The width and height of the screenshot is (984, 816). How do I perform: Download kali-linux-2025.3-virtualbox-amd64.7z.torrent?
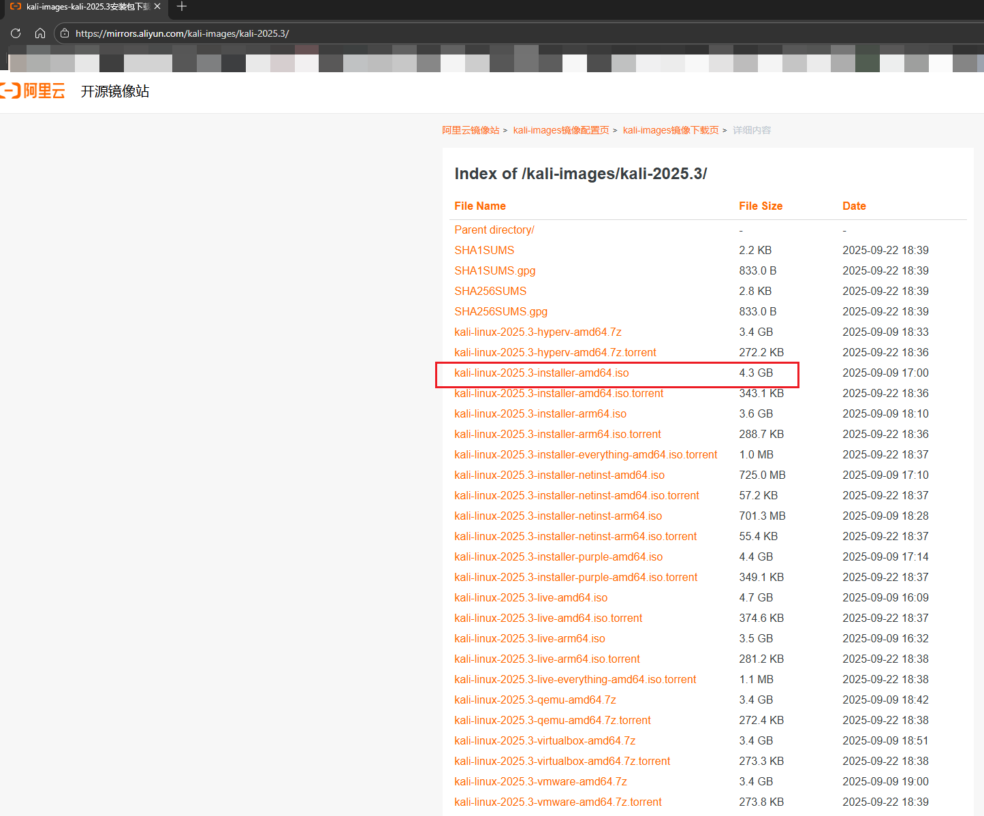point(562,762)
